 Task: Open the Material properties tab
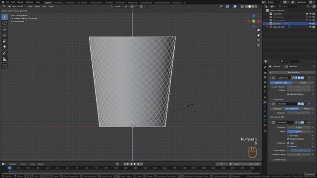coord(265,125)
